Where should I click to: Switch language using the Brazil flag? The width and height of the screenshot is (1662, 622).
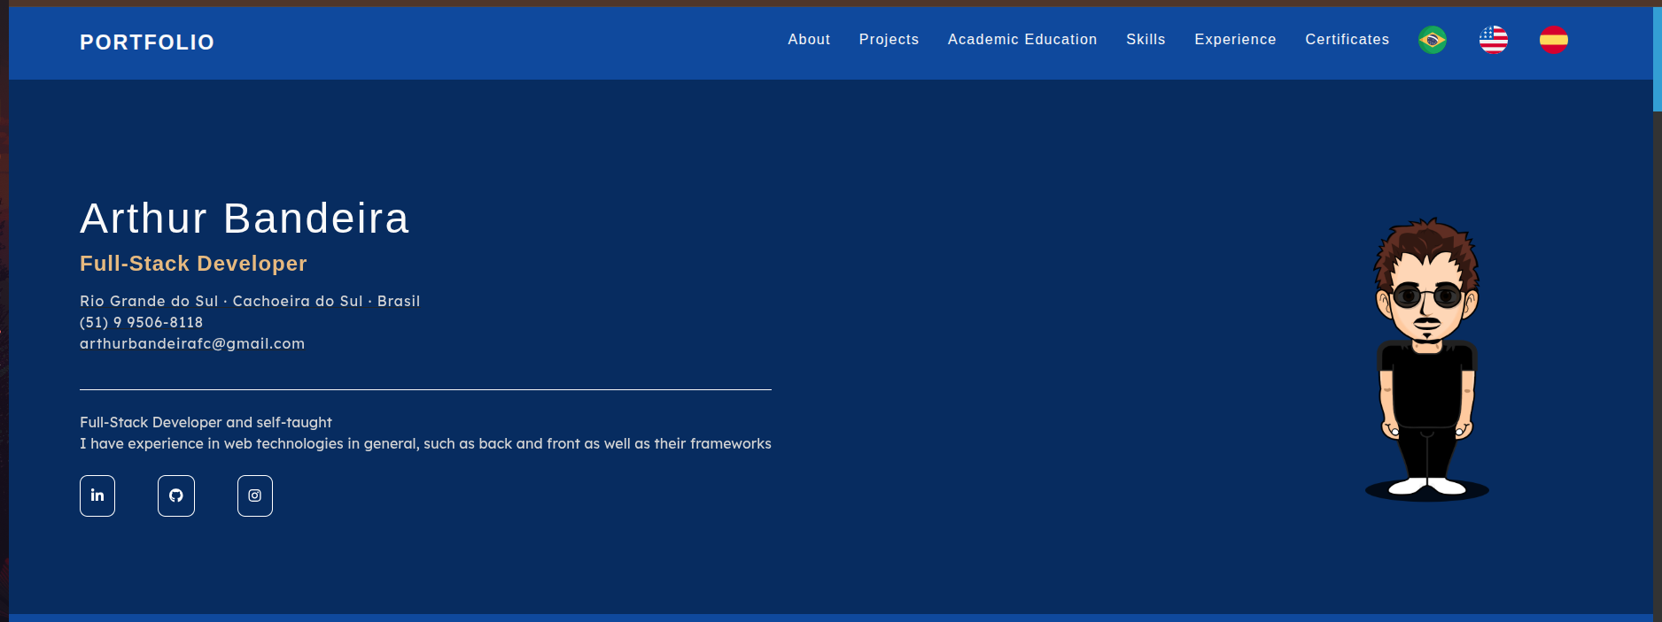pyautogui.click(x=1433, y=40)
